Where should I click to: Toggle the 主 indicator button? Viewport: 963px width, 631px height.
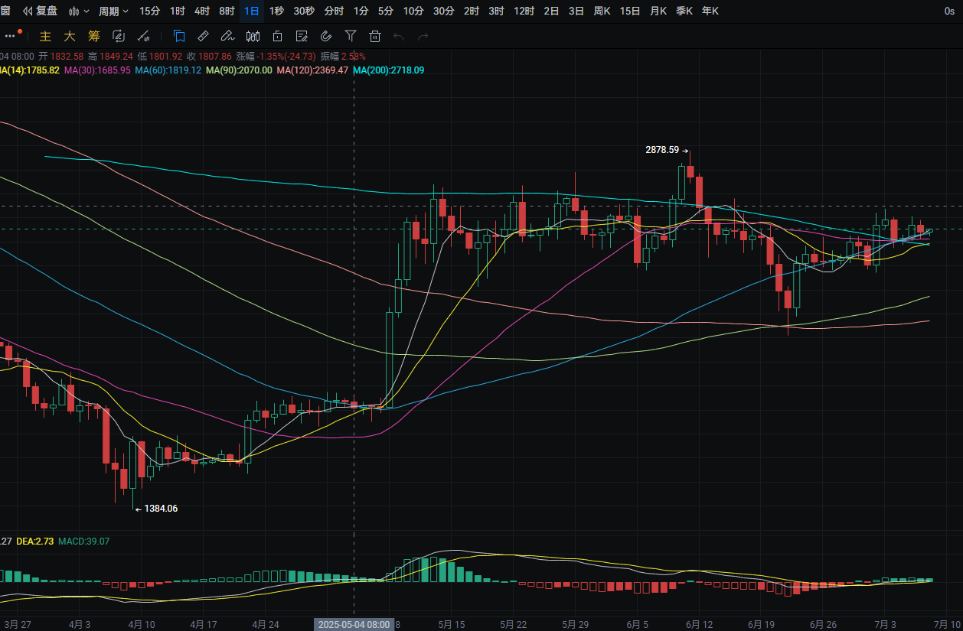(x=45, y=36)
